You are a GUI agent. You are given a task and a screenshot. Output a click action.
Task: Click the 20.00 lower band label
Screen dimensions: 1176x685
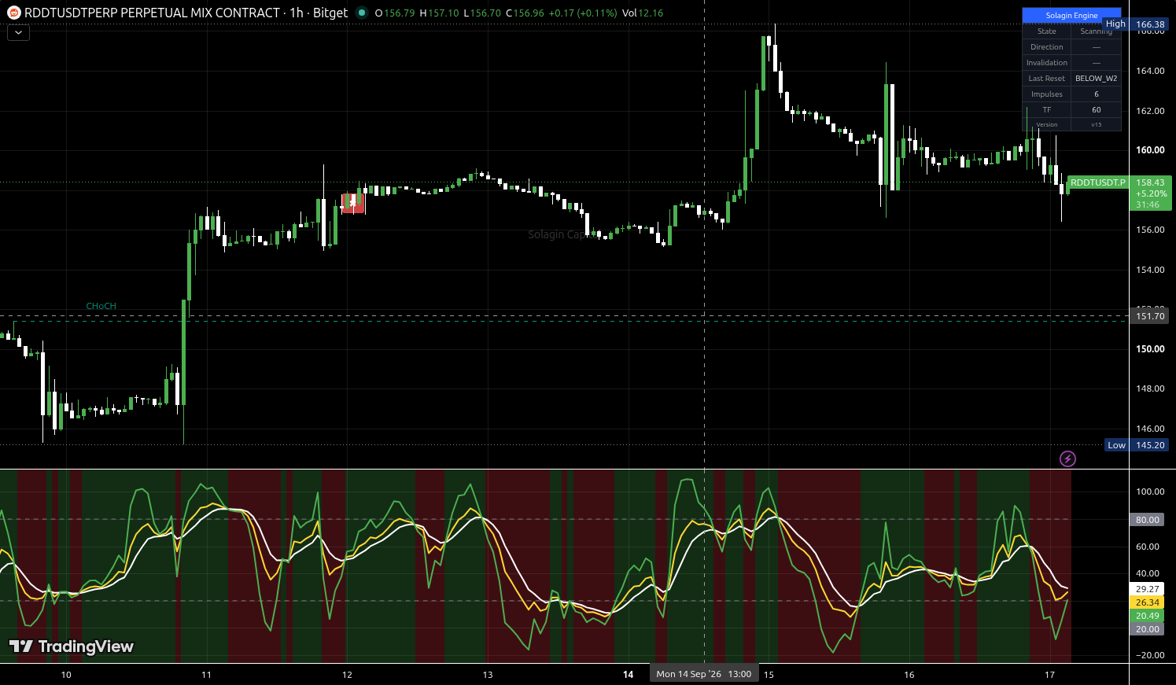click(x=1148, y=629)
